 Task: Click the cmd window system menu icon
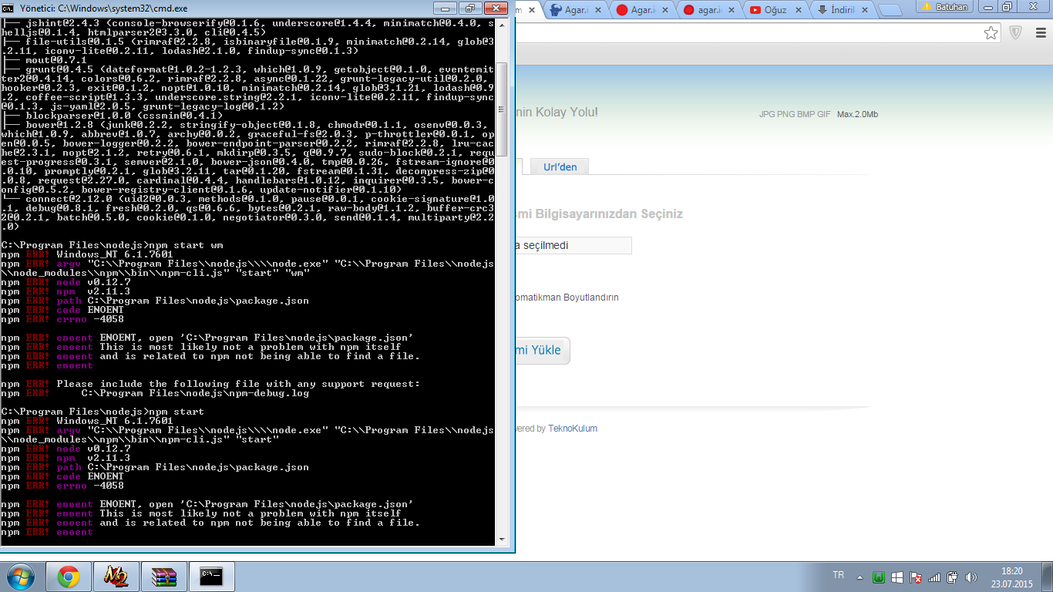[8, 8]
